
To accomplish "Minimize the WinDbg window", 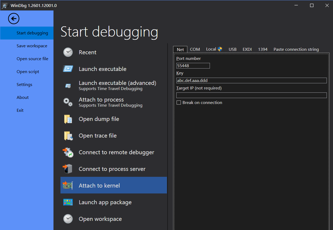I will [x=296, y=5].
